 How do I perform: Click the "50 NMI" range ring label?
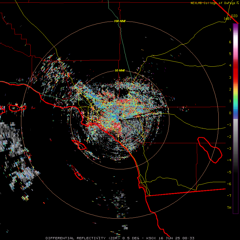pyautogui.click(x=120, y=71)
